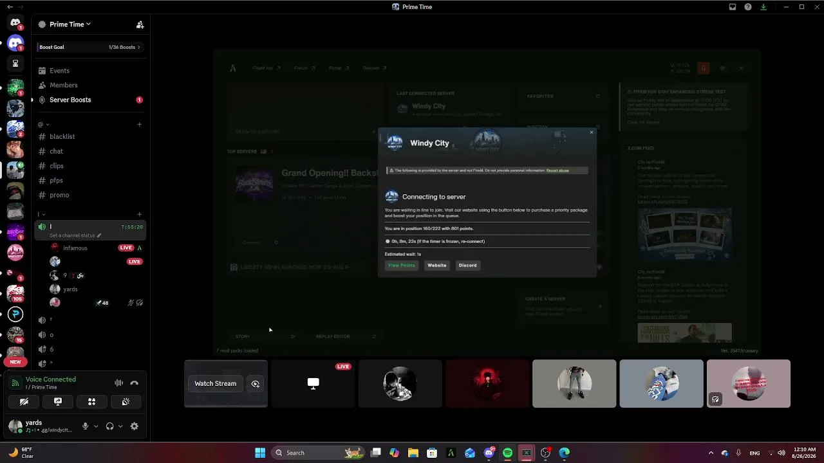The image size is (824, 463).
Task: Open the clips text channel
Action: pos(90,166)
